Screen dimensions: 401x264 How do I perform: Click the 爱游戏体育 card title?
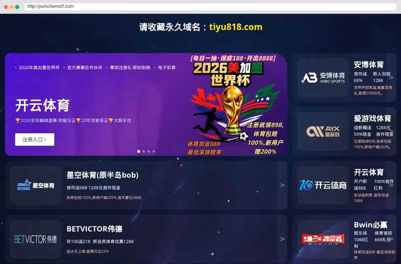coord(372,118)
